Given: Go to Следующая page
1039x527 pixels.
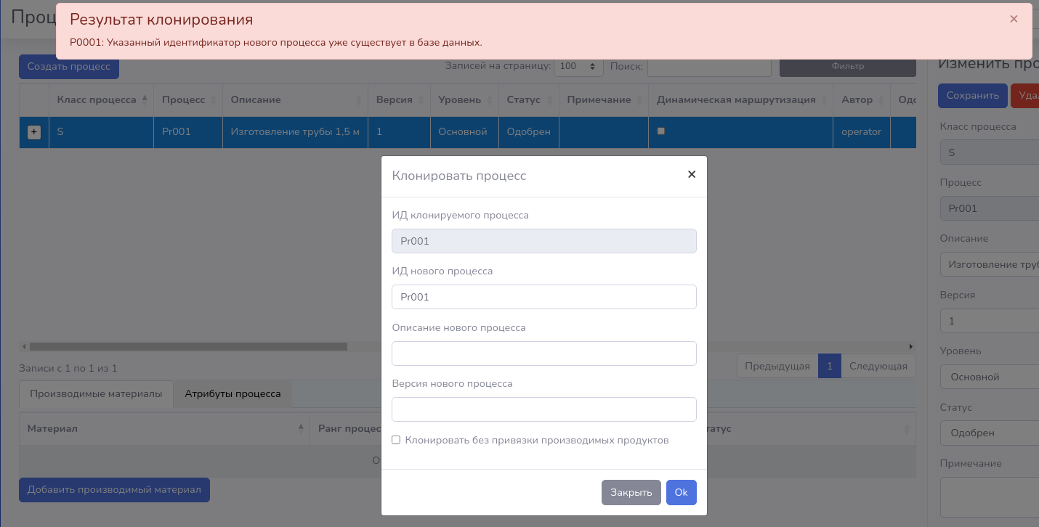Looking at the screenshot, I should tap(878, 366).
